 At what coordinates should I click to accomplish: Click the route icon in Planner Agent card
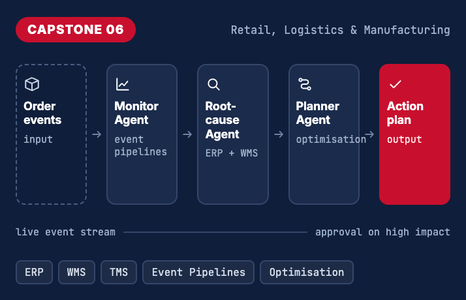click(x=305, y=84)
